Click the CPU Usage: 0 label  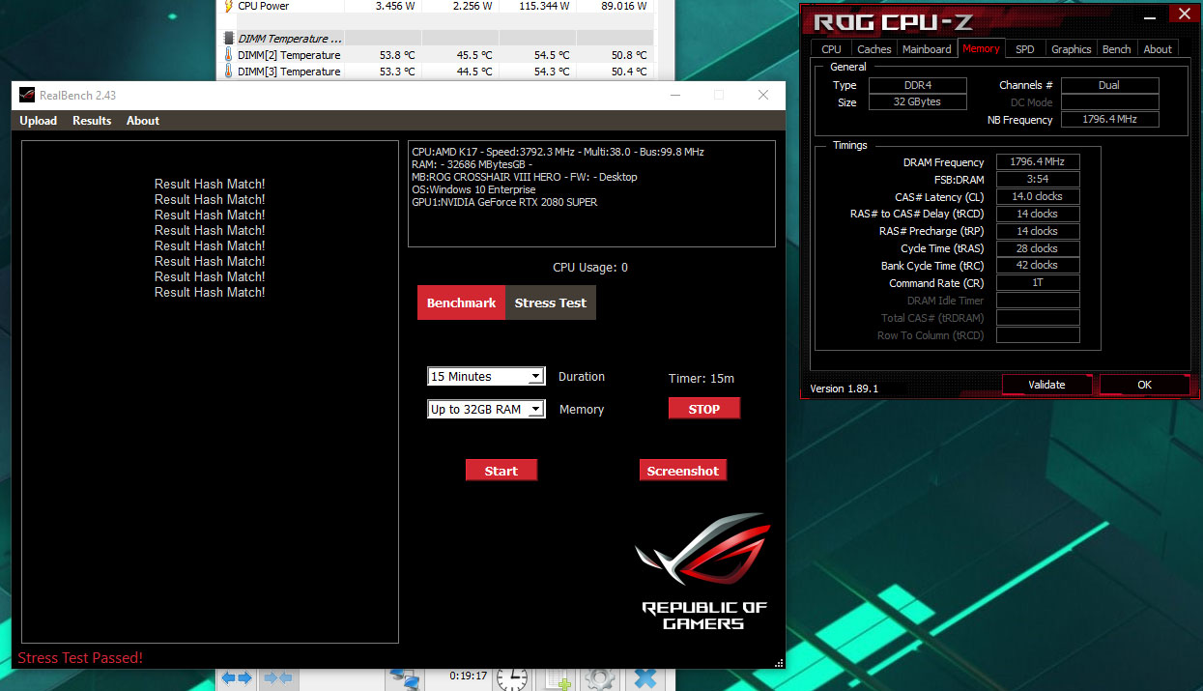point(590,268)
